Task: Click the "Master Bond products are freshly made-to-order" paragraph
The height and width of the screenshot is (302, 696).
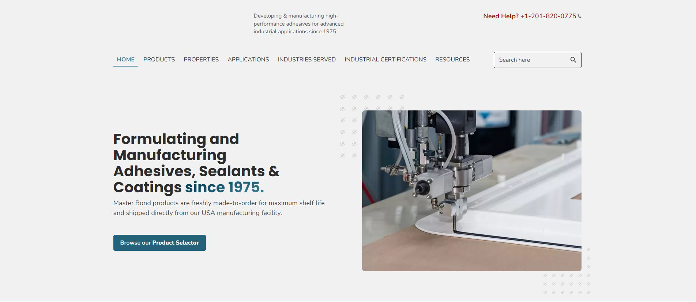Action: (219, 208)
